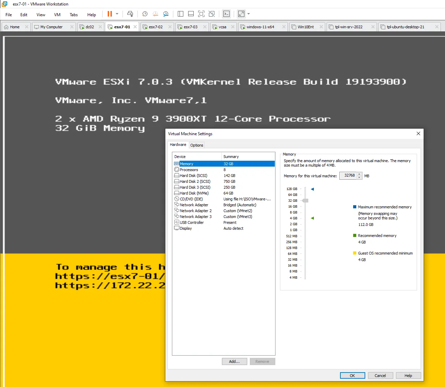Click the Device column header
The width and height of the screenshot is (445, 387).
click(x=197, y=157)
